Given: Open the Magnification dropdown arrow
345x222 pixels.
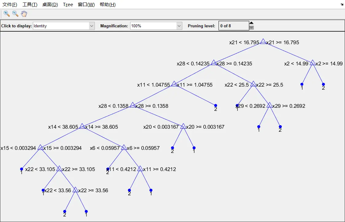Looking at the screenshot, I should 179,26.
